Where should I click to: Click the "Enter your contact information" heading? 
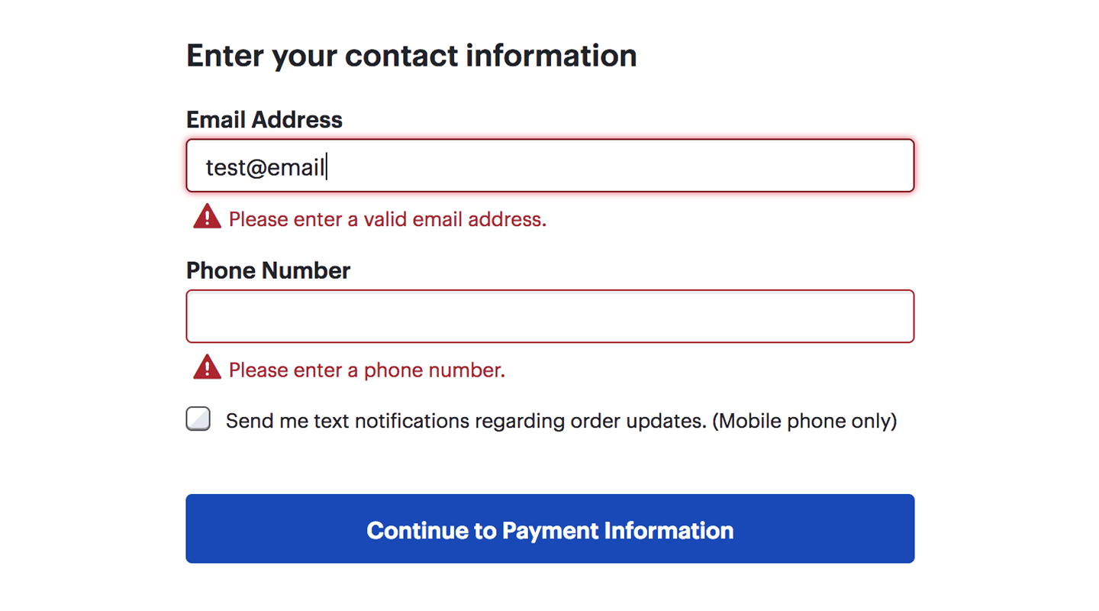411,56
